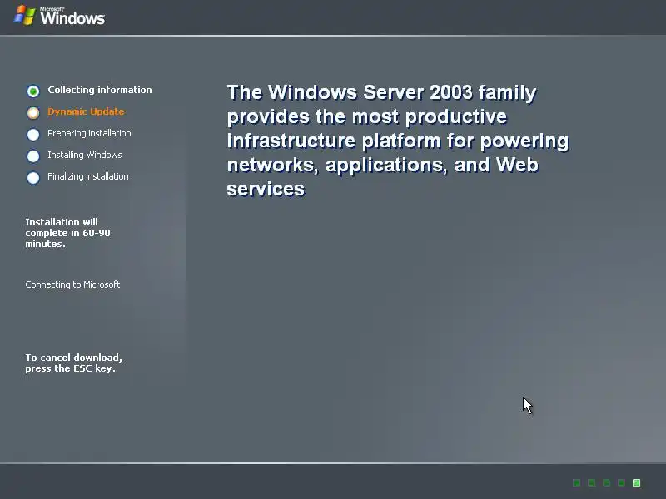Click the orange Dynamic Update step indicator
This screenshot has height=499, width=666.
[x=33, y=112]
